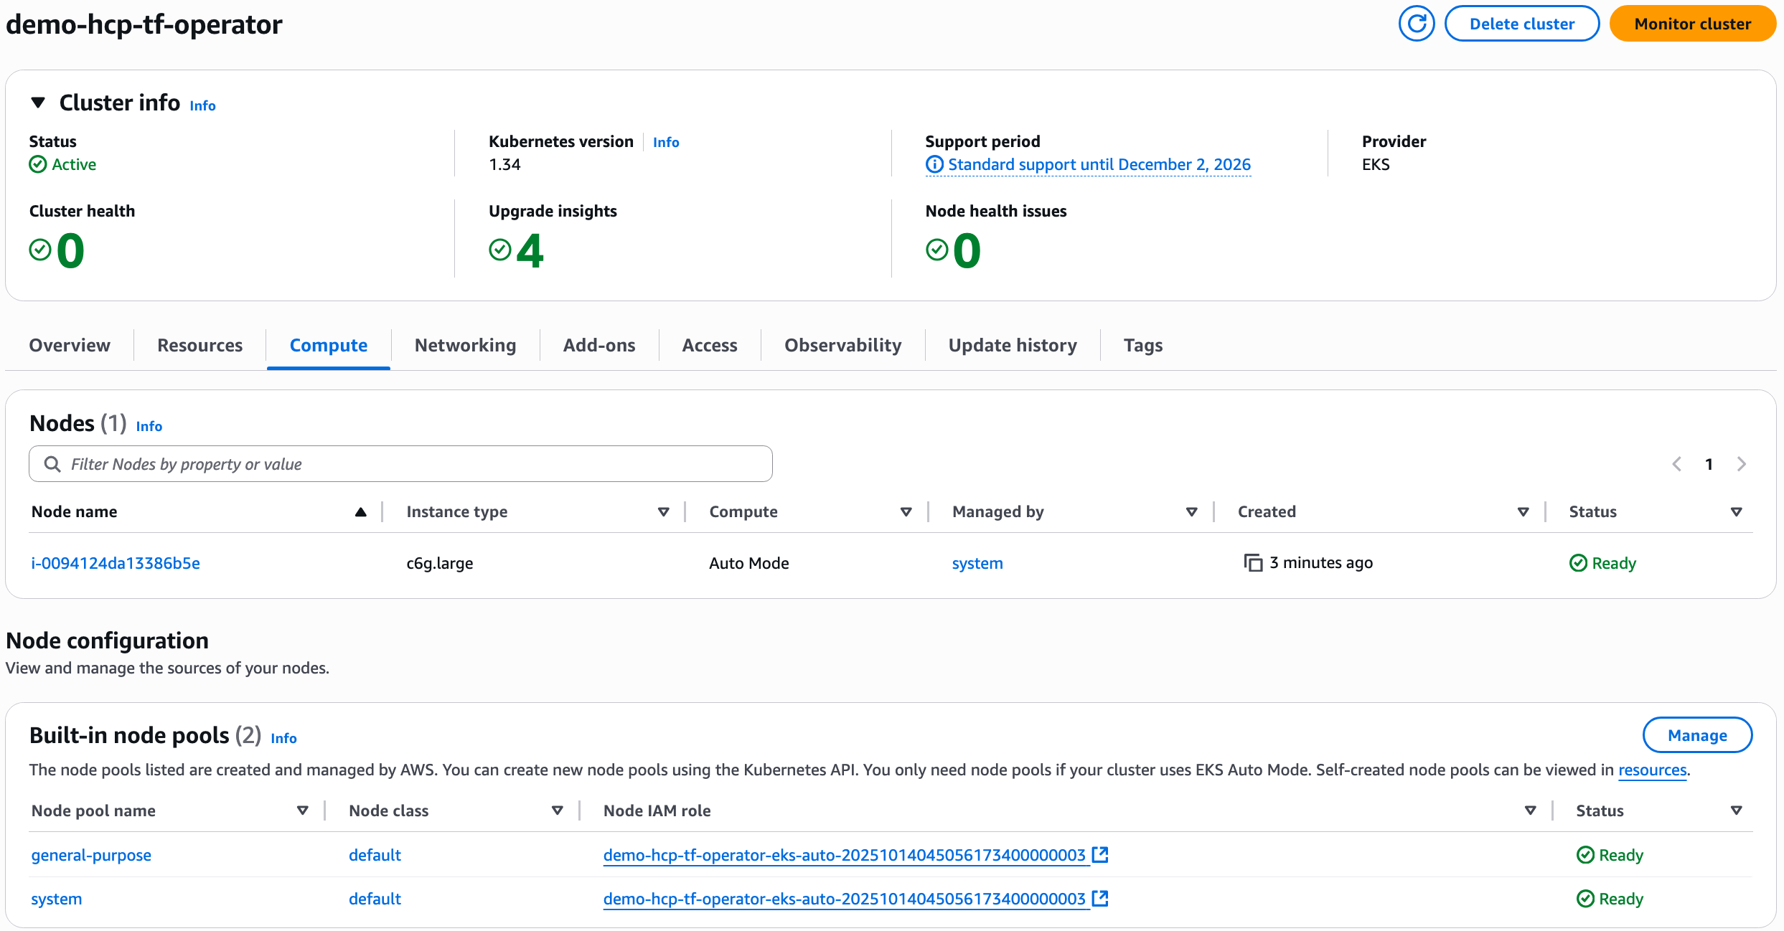Click the copy icon beside 3 minutes ago
This screenshot has height=931, width=1784.
[1253, 563]
